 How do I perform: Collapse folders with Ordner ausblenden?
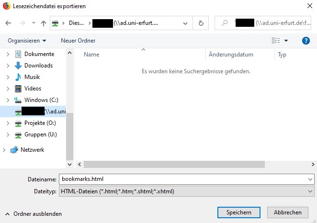click(x=34, y=214)
